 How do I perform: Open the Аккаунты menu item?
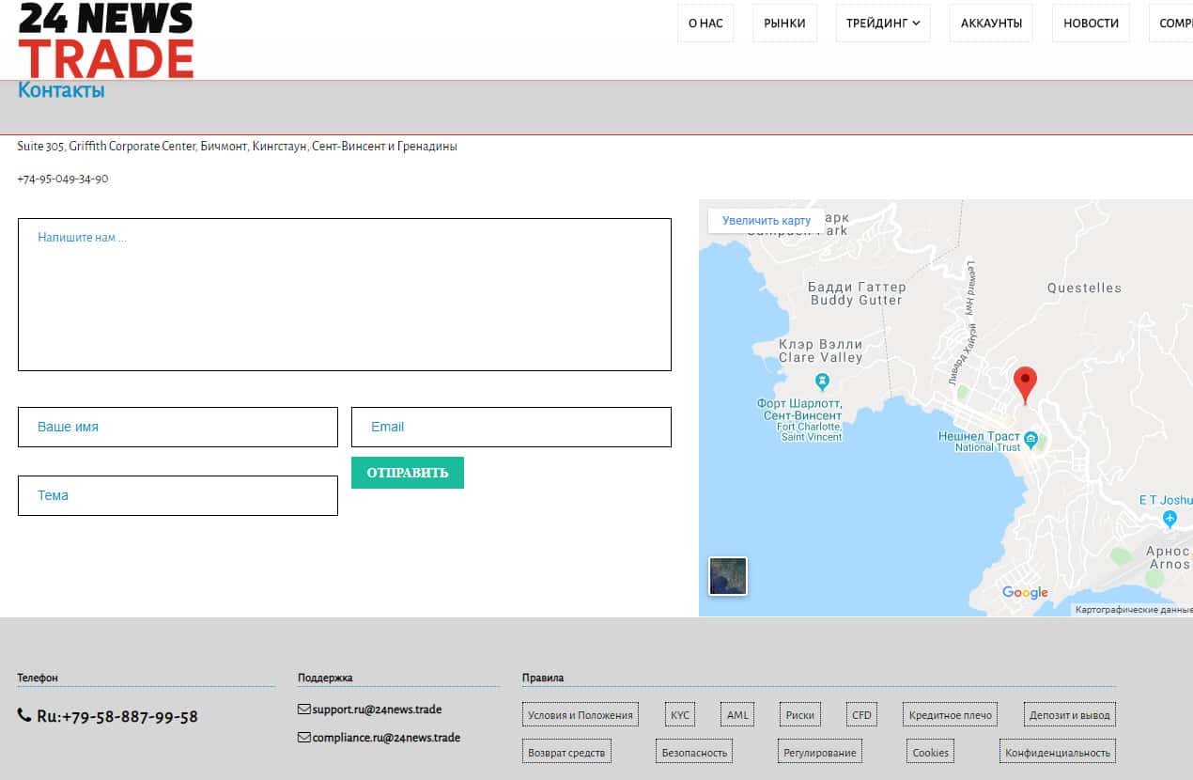point(991,23)
